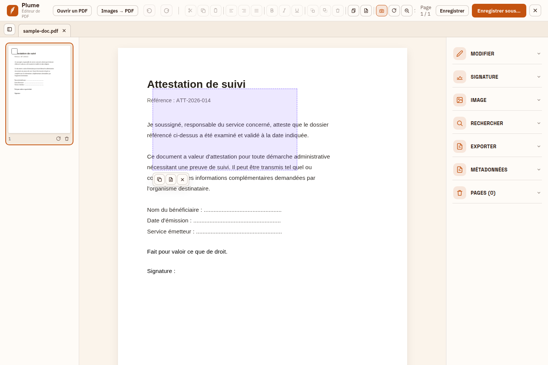
Task: Click the RECHERCHER label
Action: click(x=487, y=123)
